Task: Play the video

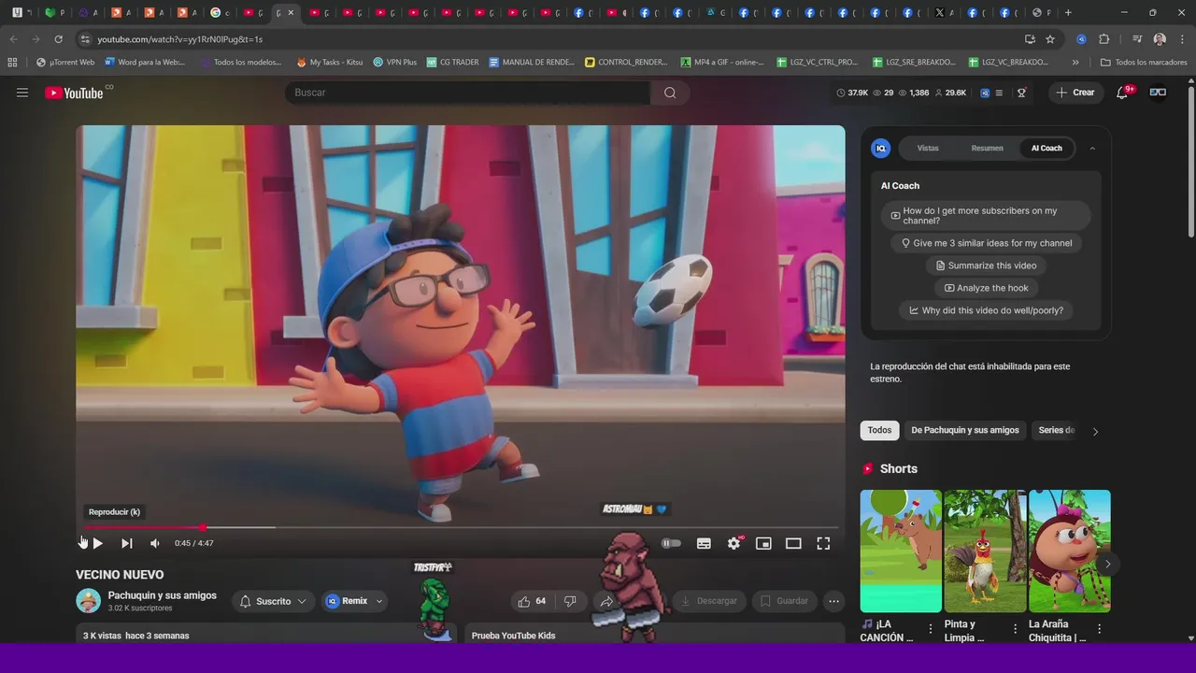Action: (97, 543)
